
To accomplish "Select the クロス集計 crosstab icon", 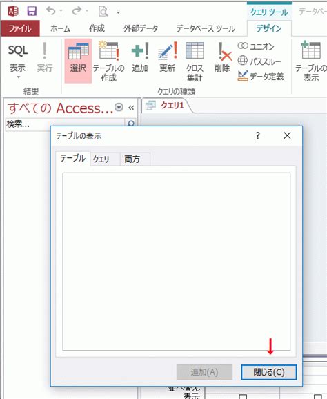I will click(195, 61).
